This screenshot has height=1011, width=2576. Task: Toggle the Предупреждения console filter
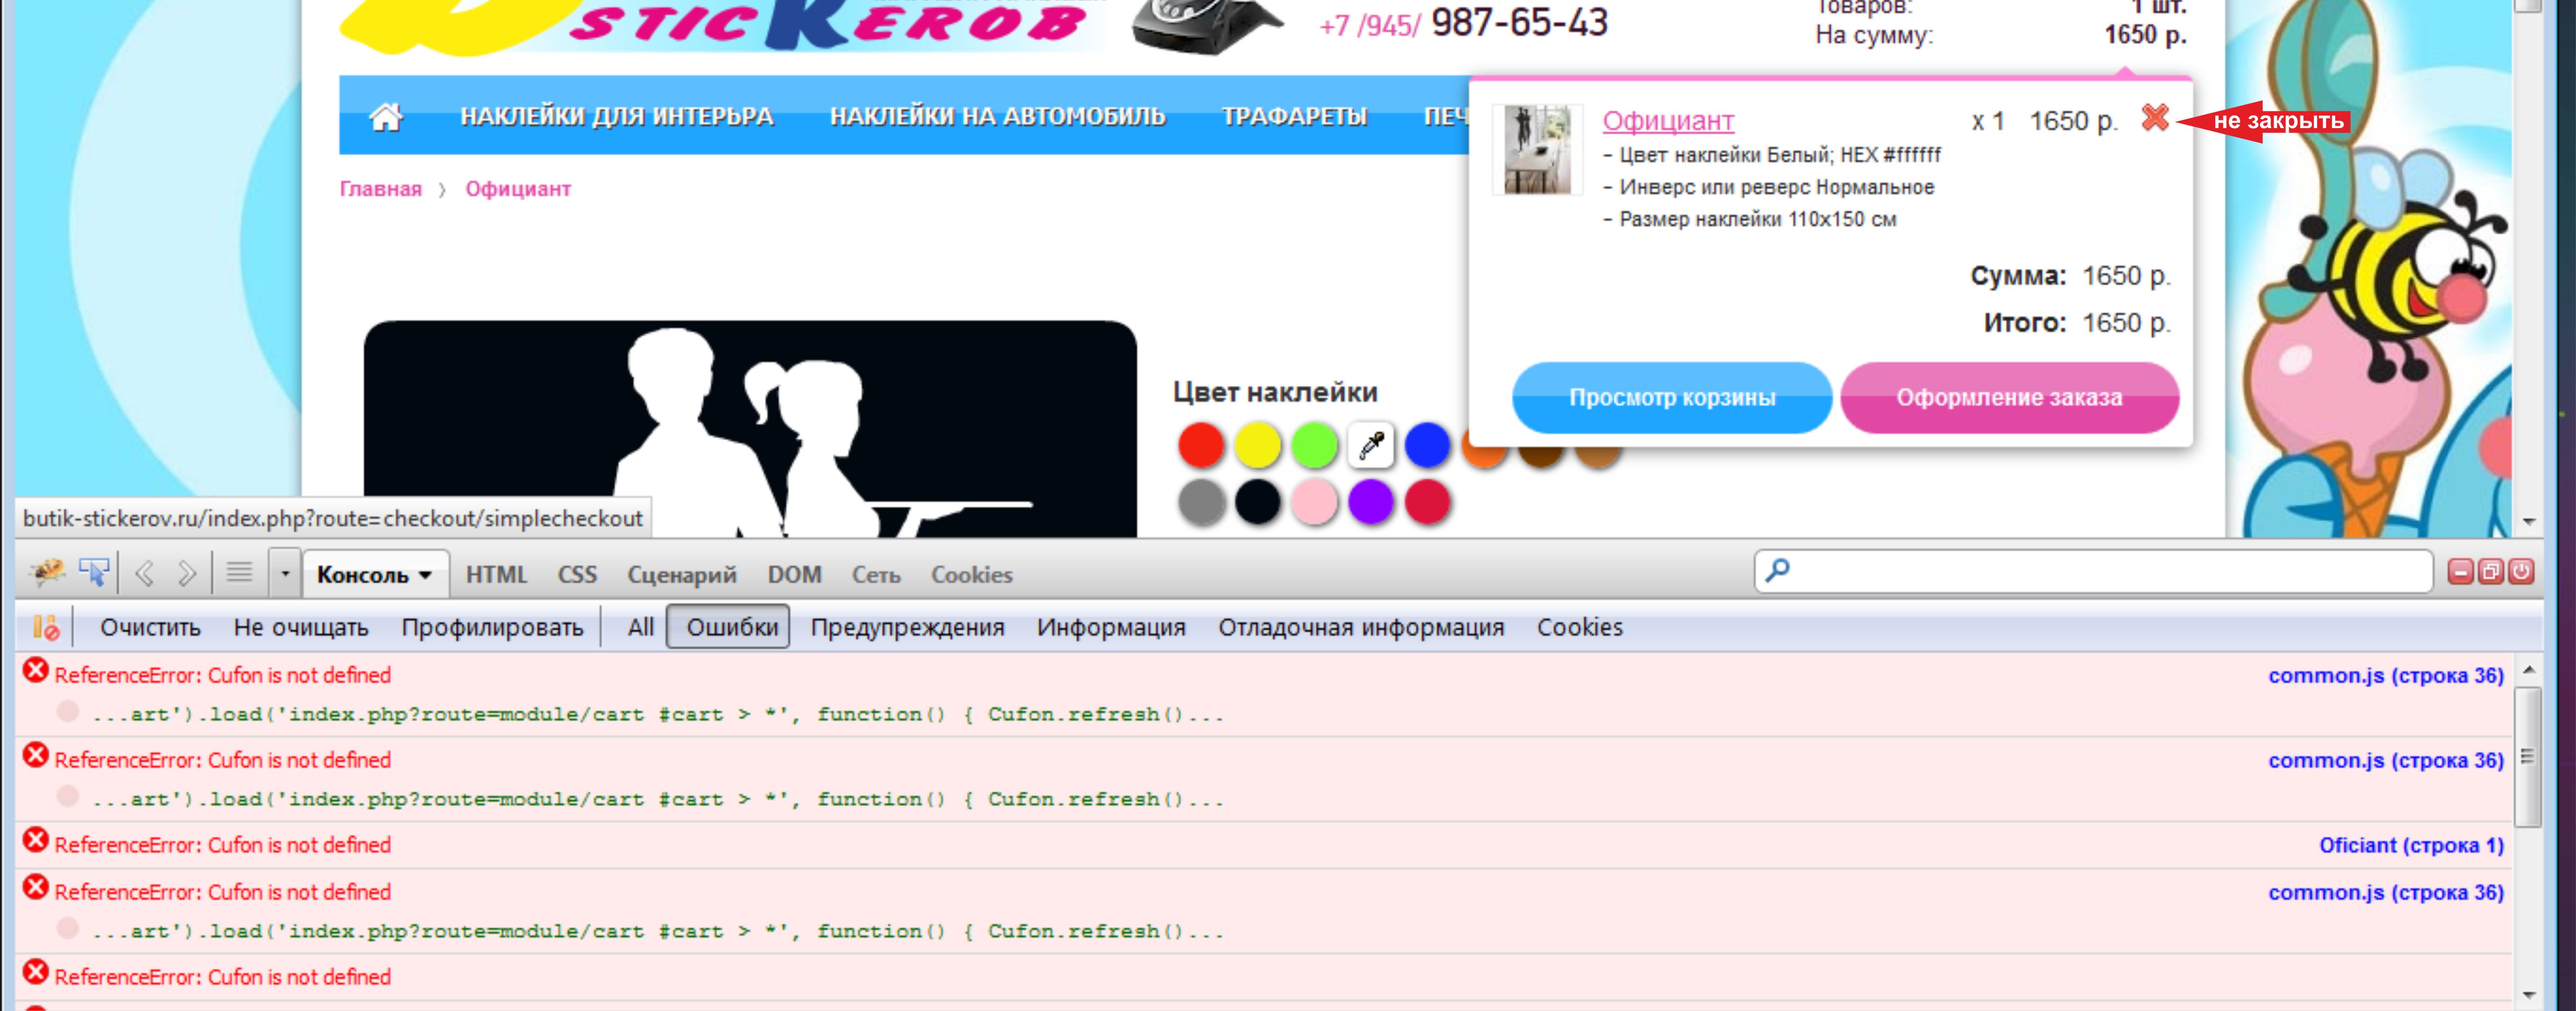[907, 628]
